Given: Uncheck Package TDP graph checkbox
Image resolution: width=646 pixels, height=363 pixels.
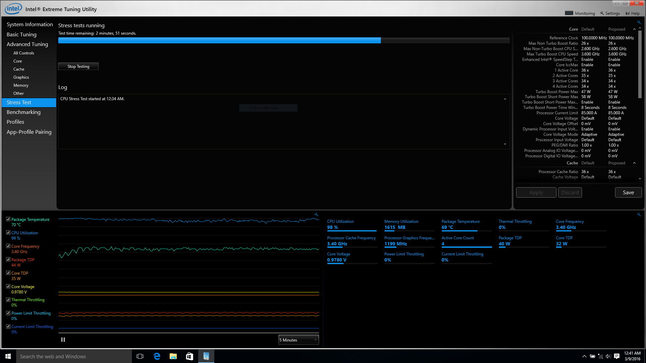Looking at the screenshot, I should tap(8, 259).
